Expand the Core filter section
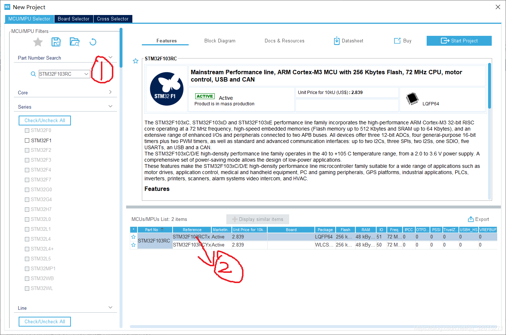Viewport: 506px width, 335px height. pos(110,92)
